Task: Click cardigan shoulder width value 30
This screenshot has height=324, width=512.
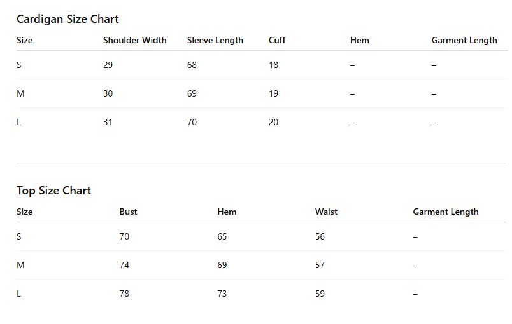Action: (x=108, y=94)
